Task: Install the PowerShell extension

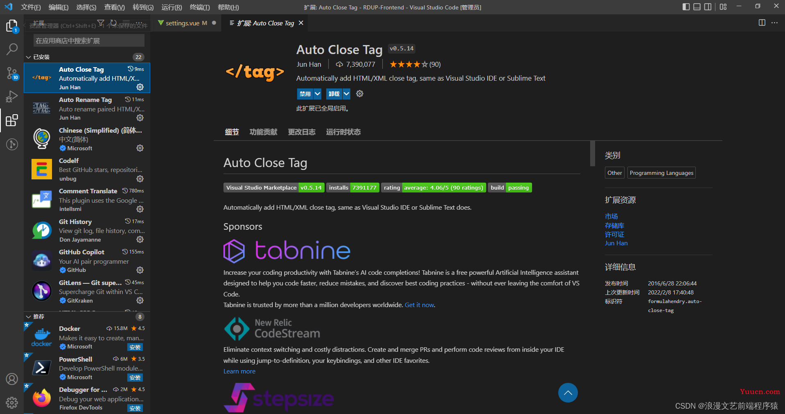Action: [x=135, y=378]
